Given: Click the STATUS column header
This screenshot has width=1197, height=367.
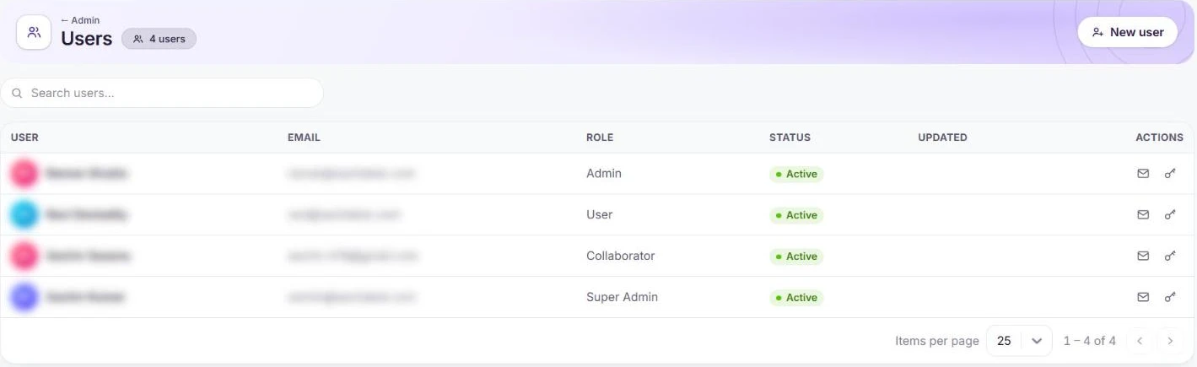Looking at the screenshot, I should 790,138.
